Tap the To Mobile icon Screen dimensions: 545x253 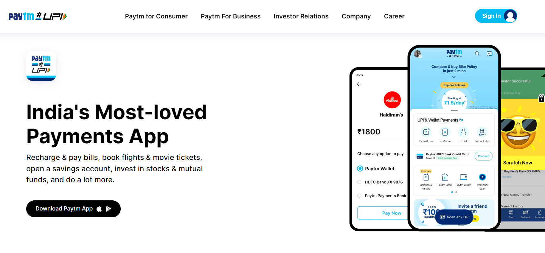click(445, 132)
